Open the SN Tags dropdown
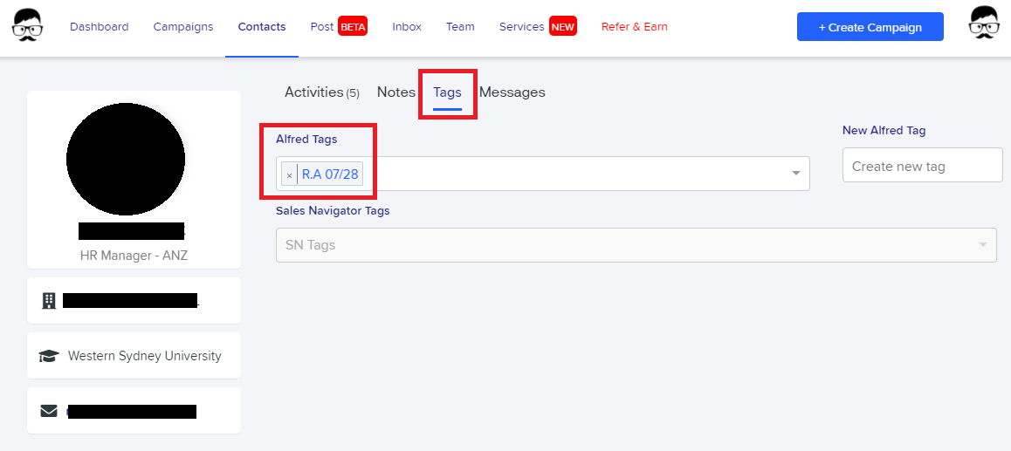The height and width of the screenshot is (451, 1011). coord(636,245)
